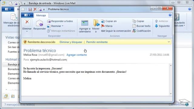Click Seguir la conversación
The height and width of the screenshot is (109, 194).
(116, 31)
